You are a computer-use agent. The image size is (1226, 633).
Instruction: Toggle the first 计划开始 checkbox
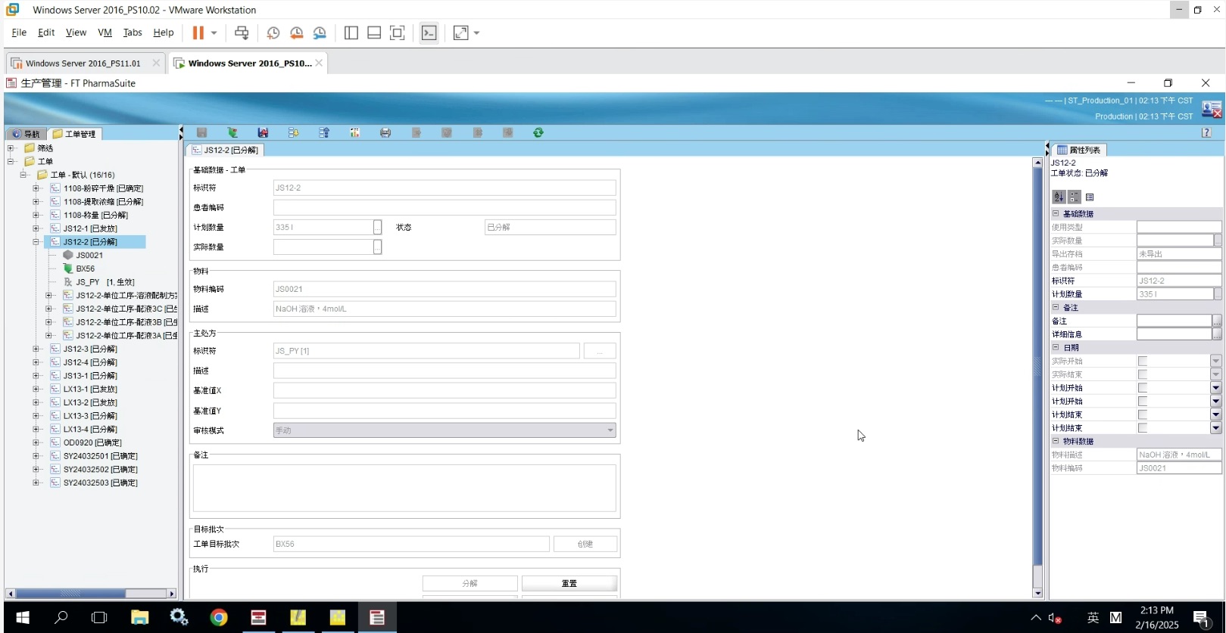(x=1143, y=388)
